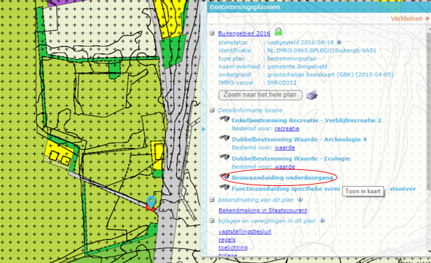Select Dubbelbestemming Waarde - Ecologie heading
Screen dimensions: 431x263
point(291,158)
